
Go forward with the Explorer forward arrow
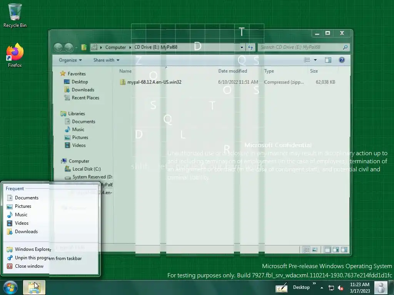click(68, 47)
